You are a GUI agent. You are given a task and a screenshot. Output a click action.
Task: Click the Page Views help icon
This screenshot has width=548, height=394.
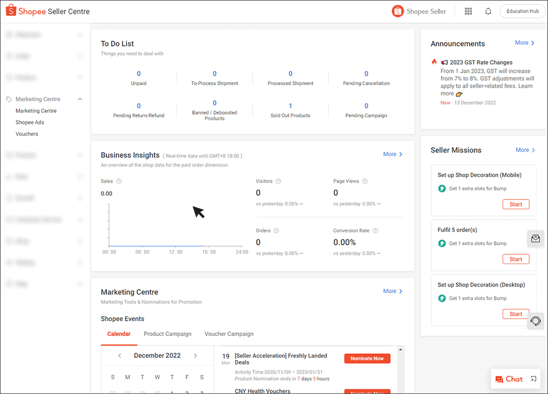pyautogui.click(x=364, y=181)
